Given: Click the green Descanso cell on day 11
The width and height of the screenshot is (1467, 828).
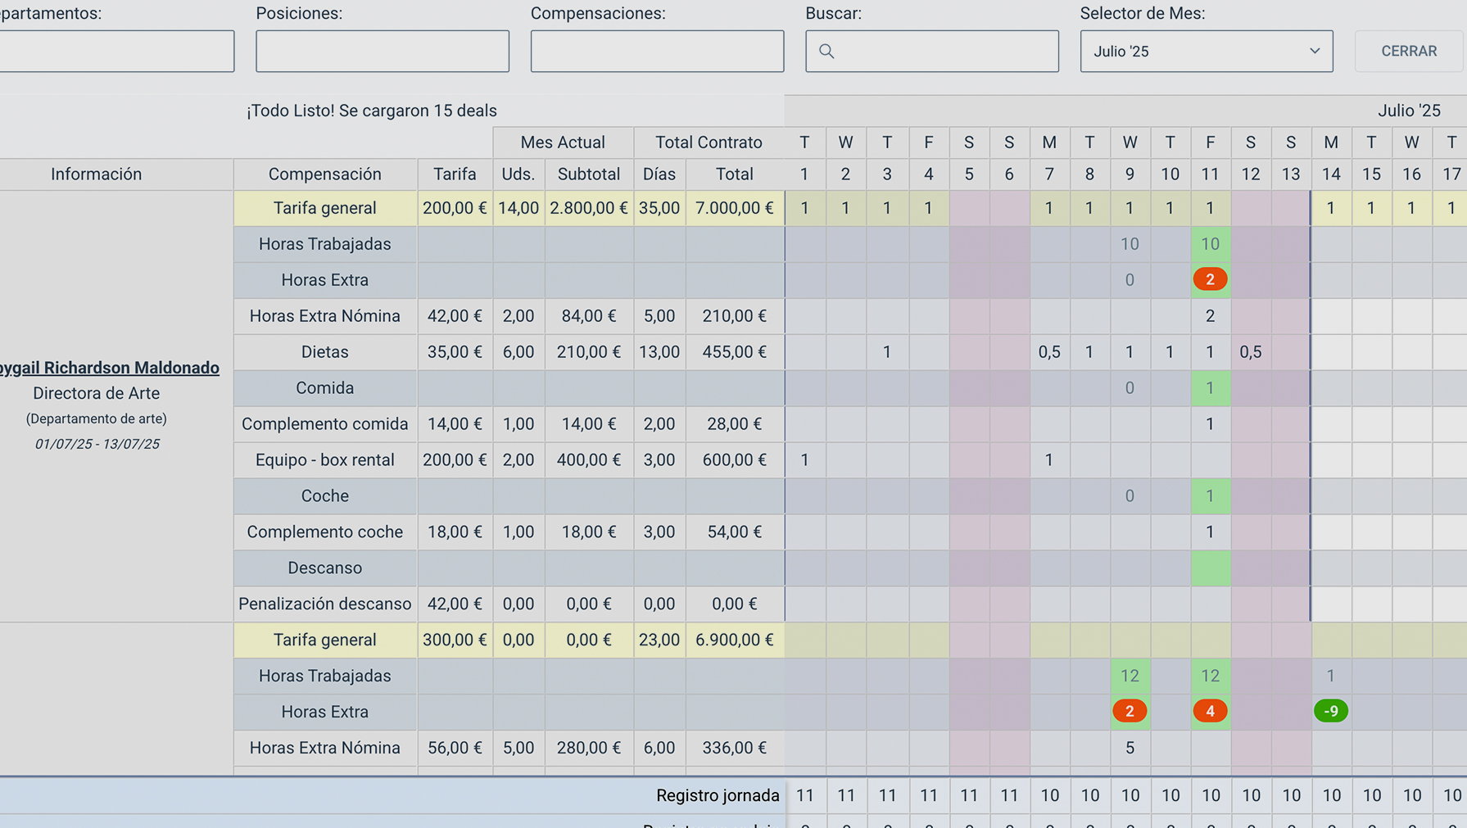Looking at the screenshot, I should (1210, 568).
